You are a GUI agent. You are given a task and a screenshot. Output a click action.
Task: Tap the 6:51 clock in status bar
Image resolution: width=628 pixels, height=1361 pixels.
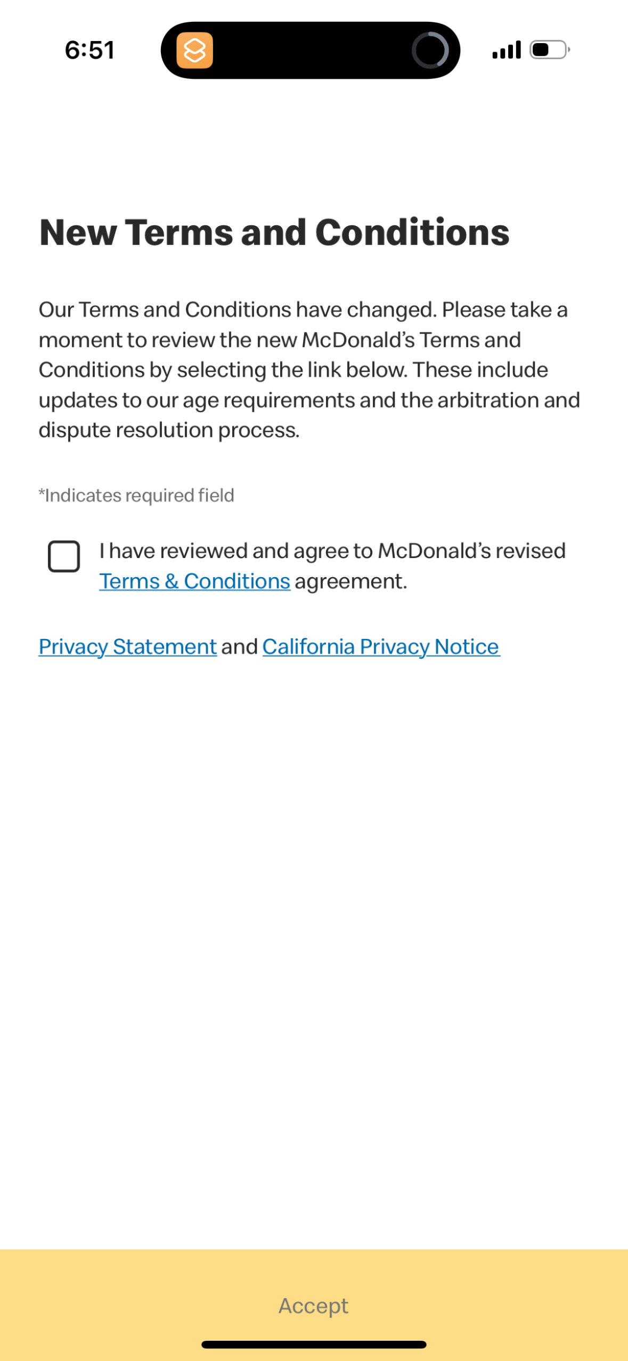[89, 50]
